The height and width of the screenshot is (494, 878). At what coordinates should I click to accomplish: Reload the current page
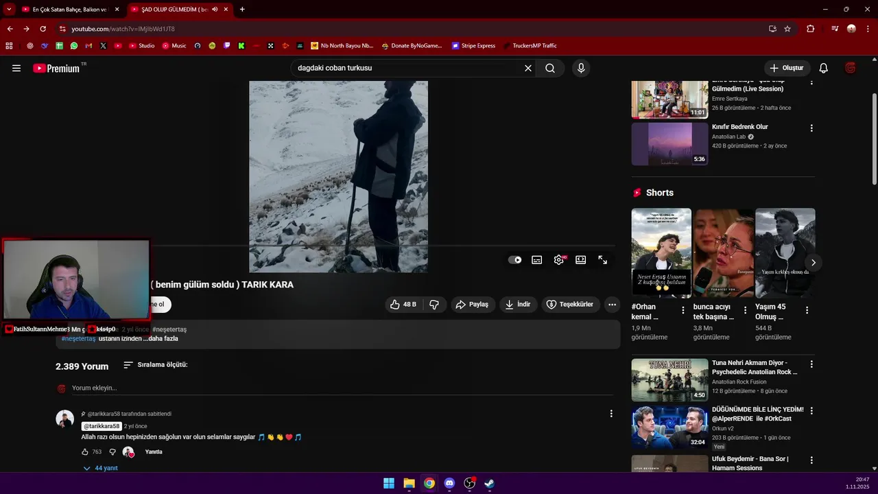(x=43, y=29)
